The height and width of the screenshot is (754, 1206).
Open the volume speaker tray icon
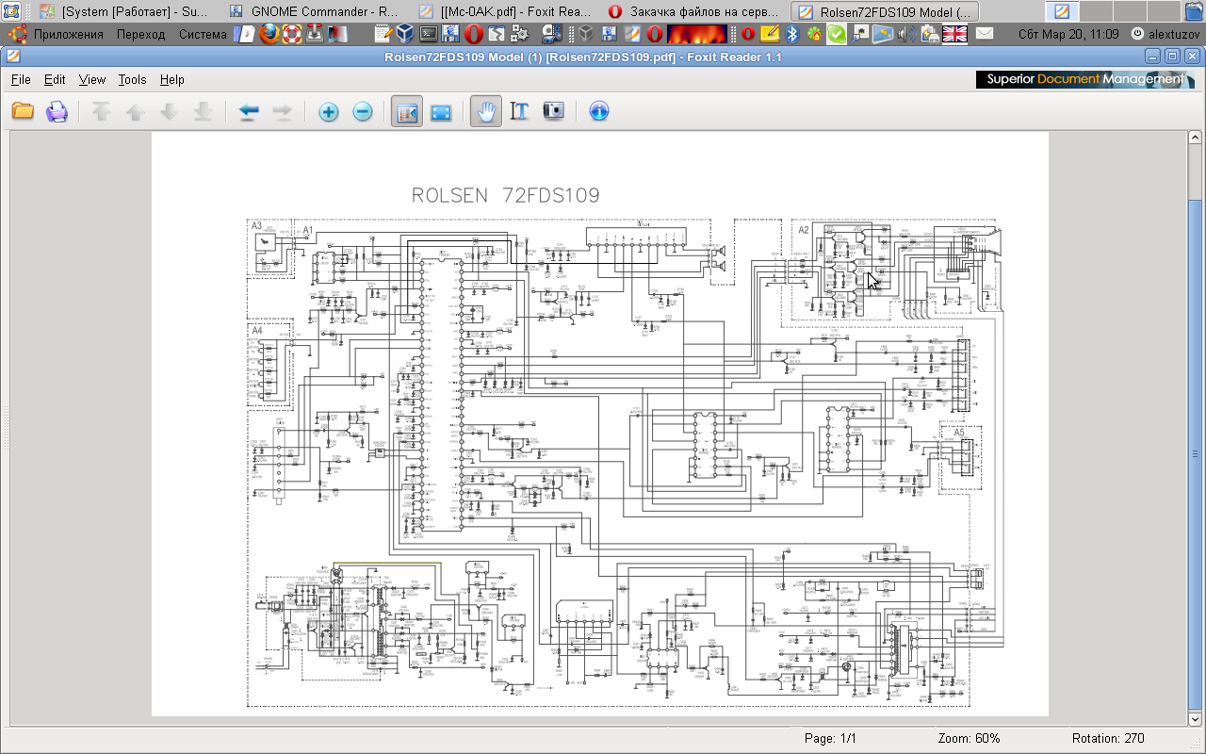[x=906, y=34]
